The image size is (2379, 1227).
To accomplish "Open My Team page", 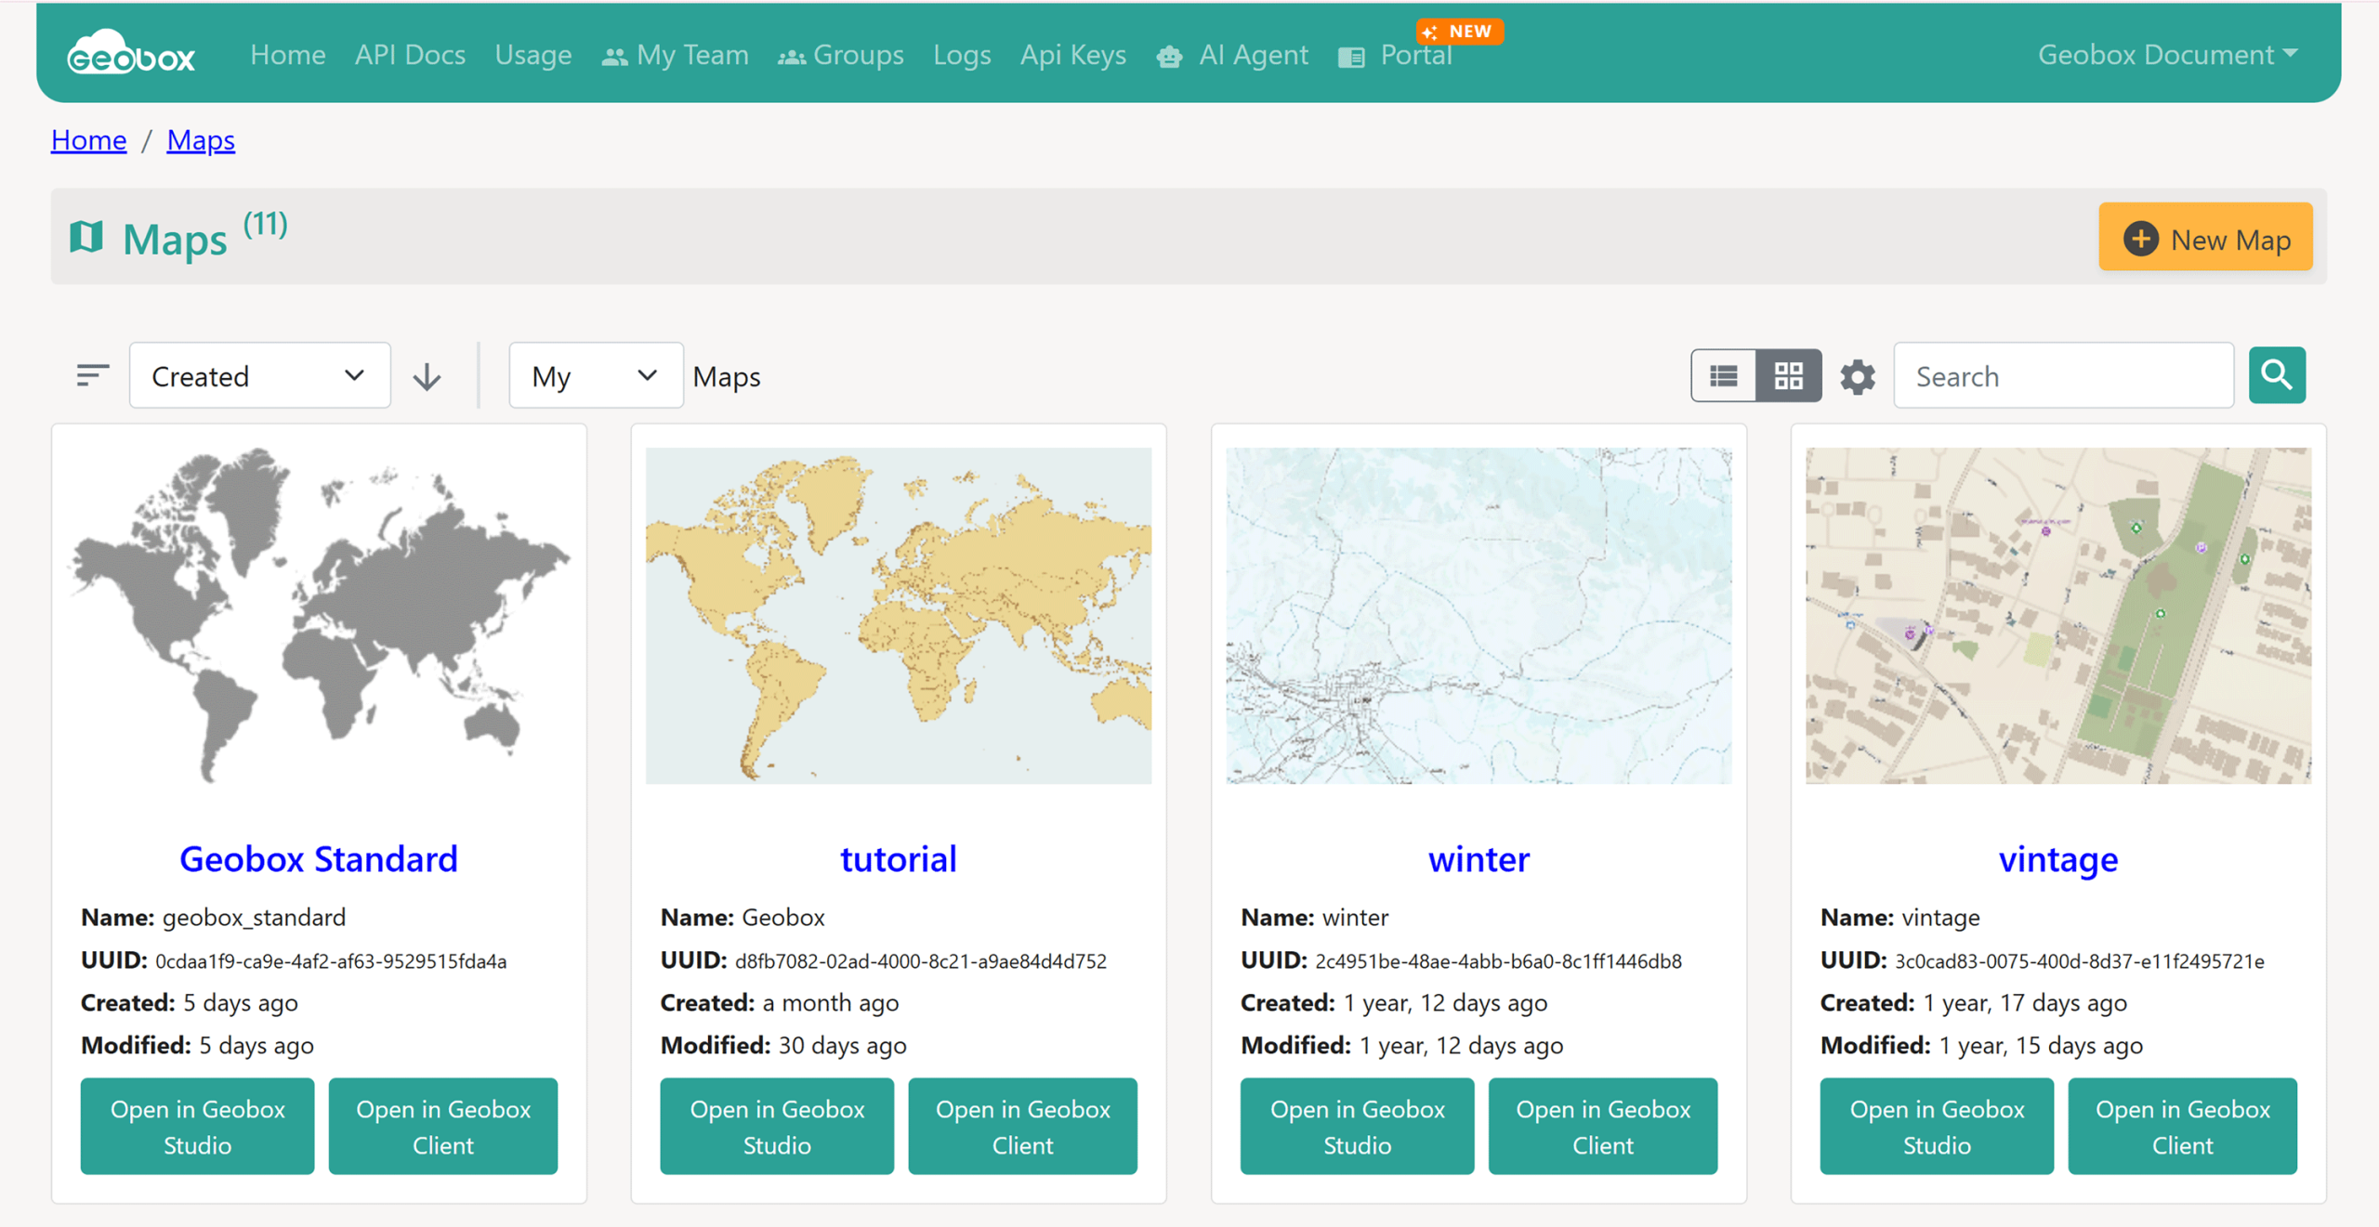I will click(x=676, y=55).
